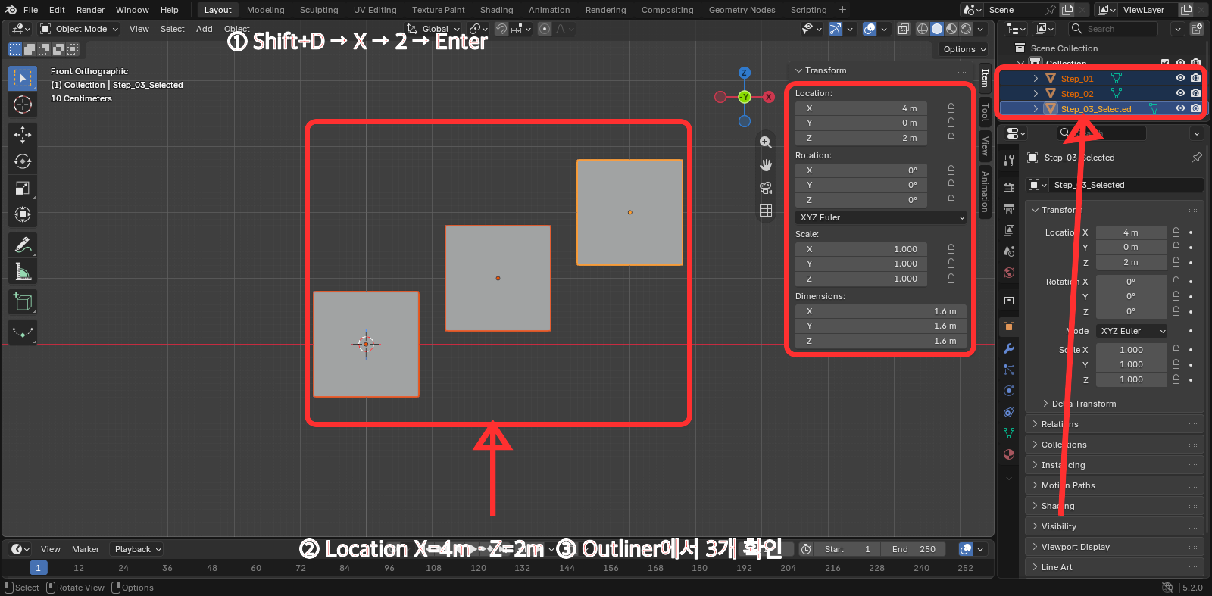Screen dimensions: 1212x596
Task: Open the Object Constraints properties tab
Action: (x=1009, y=412)
